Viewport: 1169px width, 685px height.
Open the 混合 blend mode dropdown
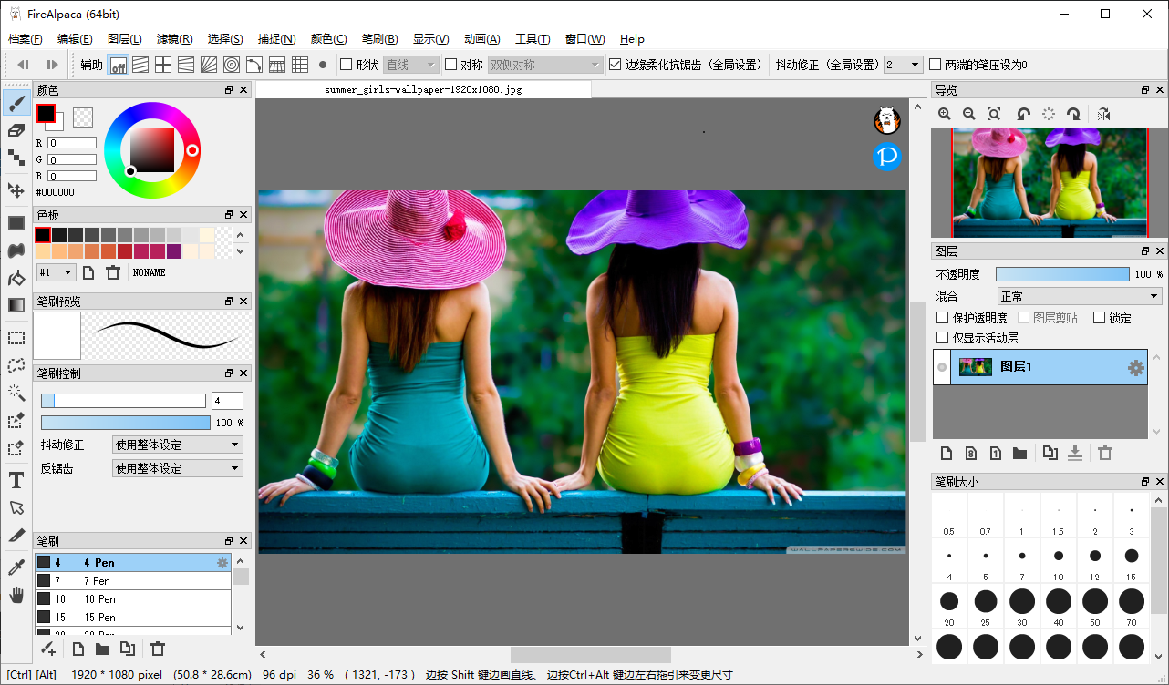(1080, 296)
